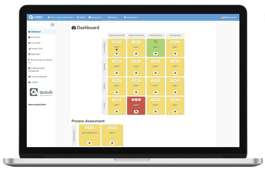
Task: Click the search magnifier button
Action: (x=52, y=24)
